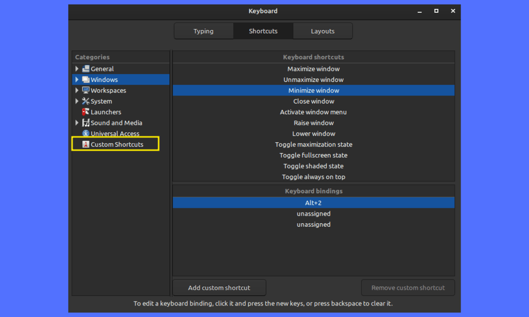Select the Alt+2 keyboard binding
The height and width of the screenshot is (317, 529).
[x=313, y=203]
